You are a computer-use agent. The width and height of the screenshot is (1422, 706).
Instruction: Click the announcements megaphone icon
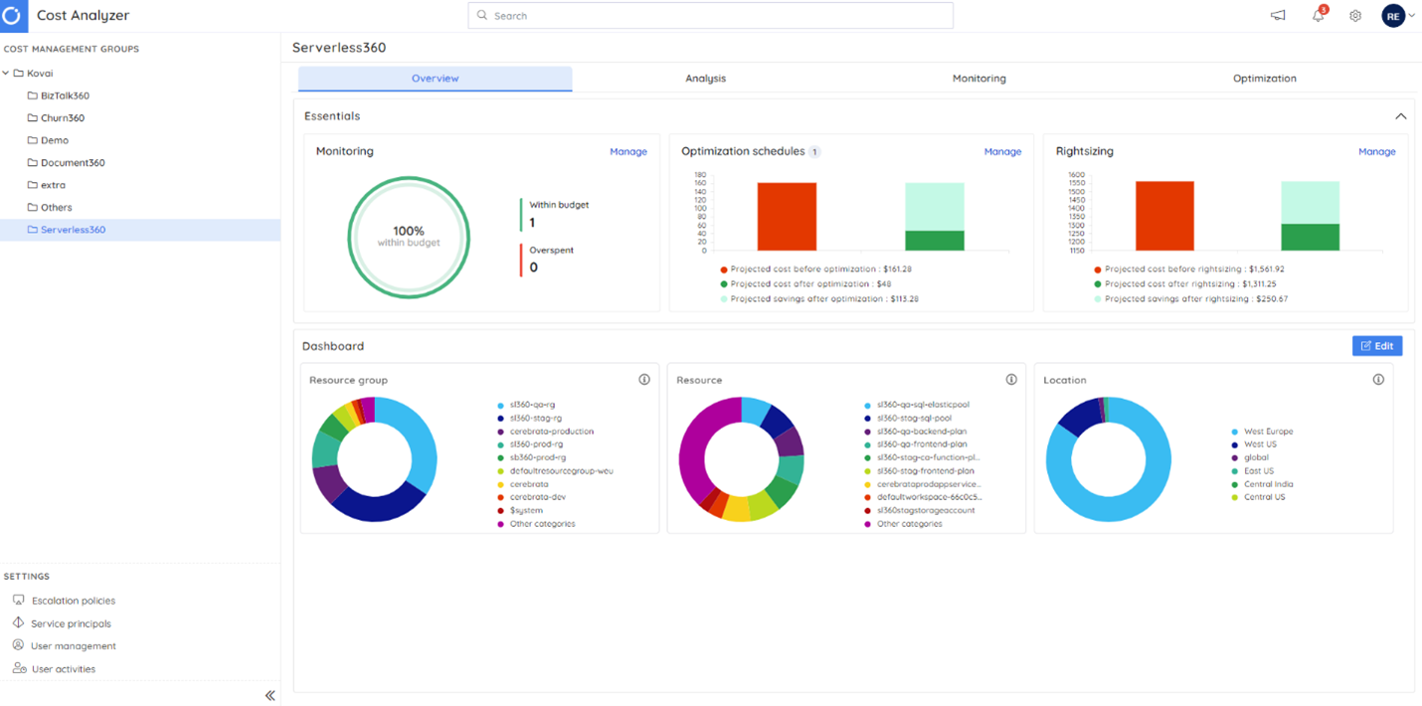click(1277, 15)
